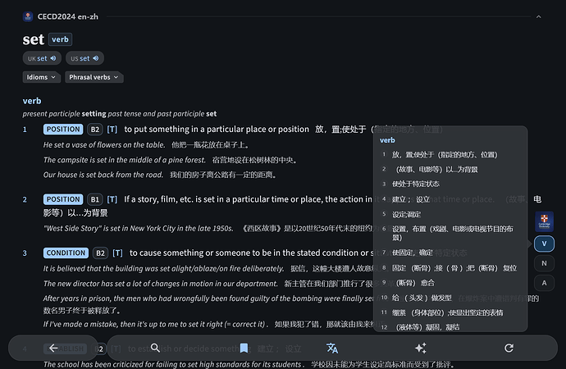566x369 pixels.
Task: Click the translate icon in bottom bar
Action: [332, 348]
